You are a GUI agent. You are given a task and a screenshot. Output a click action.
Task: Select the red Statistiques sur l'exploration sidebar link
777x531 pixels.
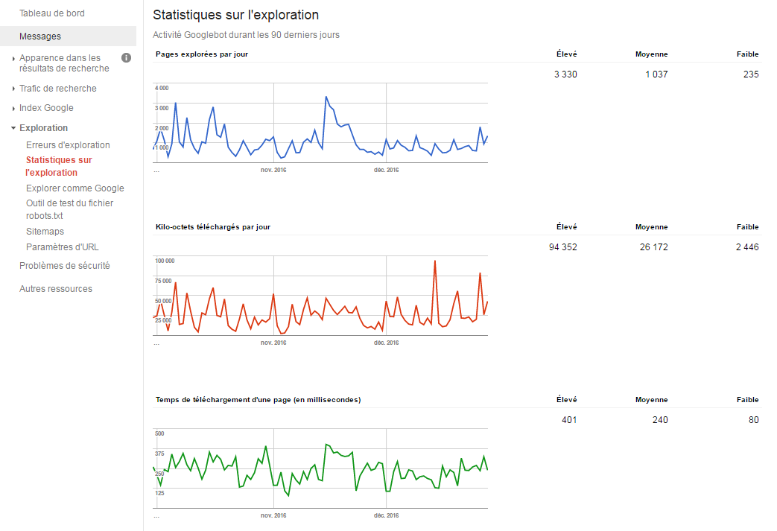[x=59, y=166]
